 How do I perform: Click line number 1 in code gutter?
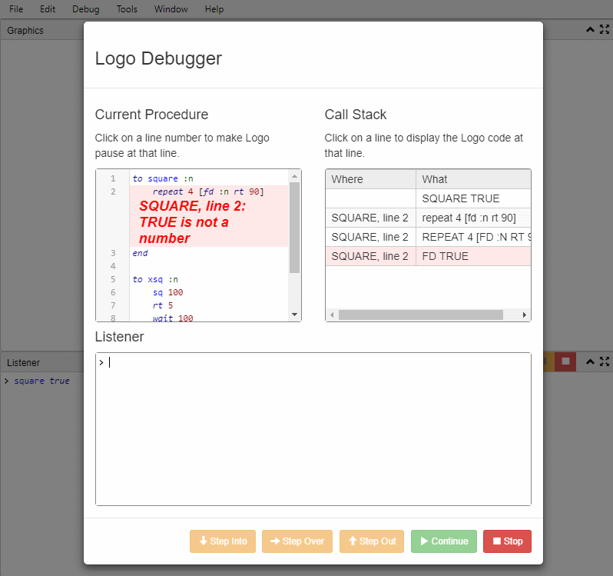113,178
